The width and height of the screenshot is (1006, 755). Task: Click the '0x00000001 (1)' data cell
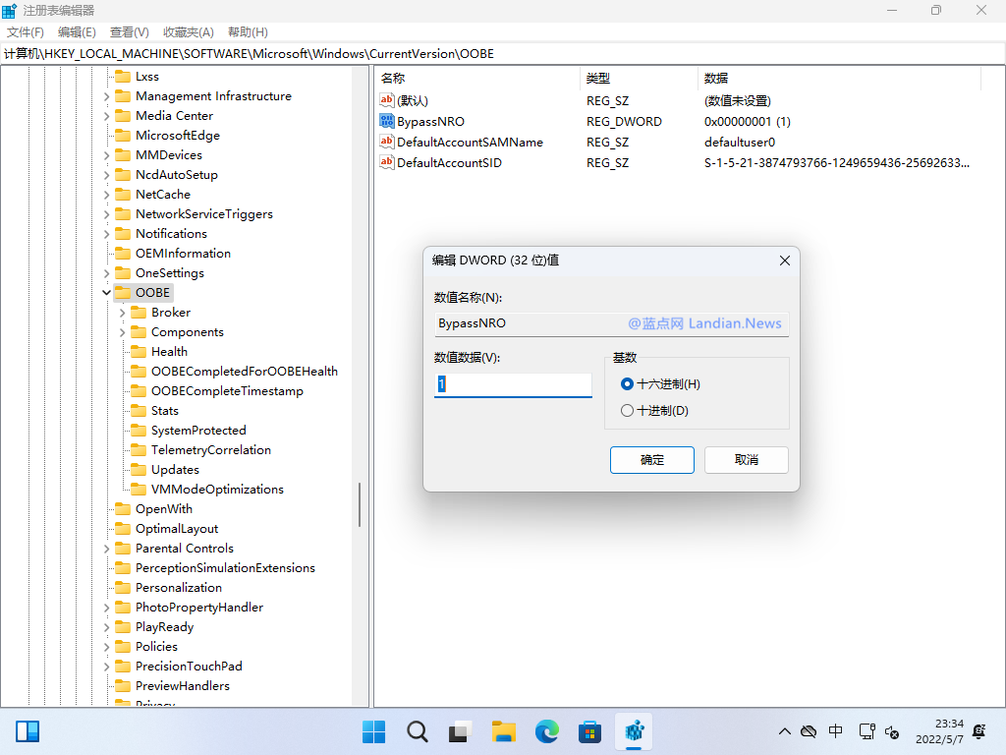pos(747,121)
